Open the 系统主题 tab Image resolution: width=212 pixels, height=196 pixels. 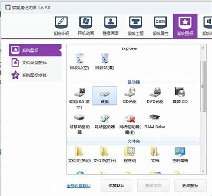136,26
